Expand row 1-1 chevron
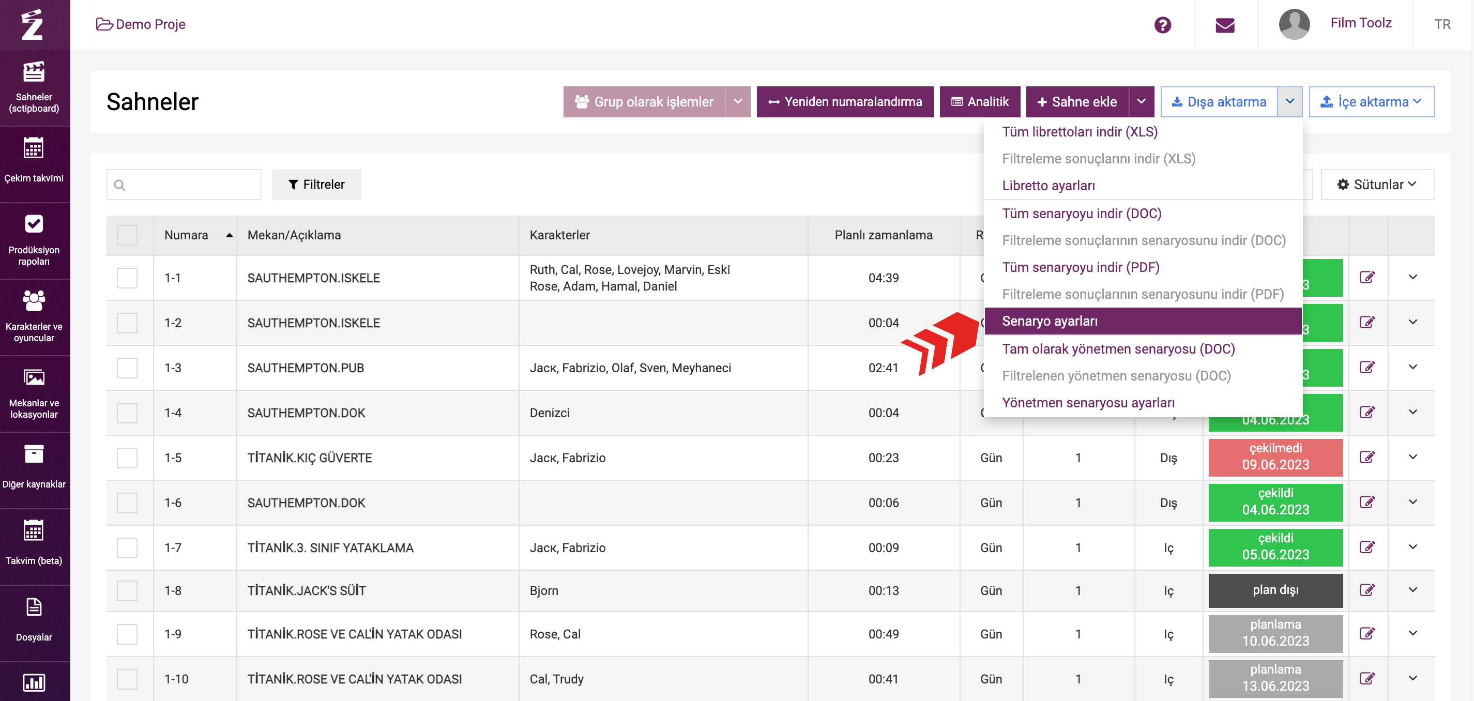This screenshot has width=1474, height=701. point(1413,278)
